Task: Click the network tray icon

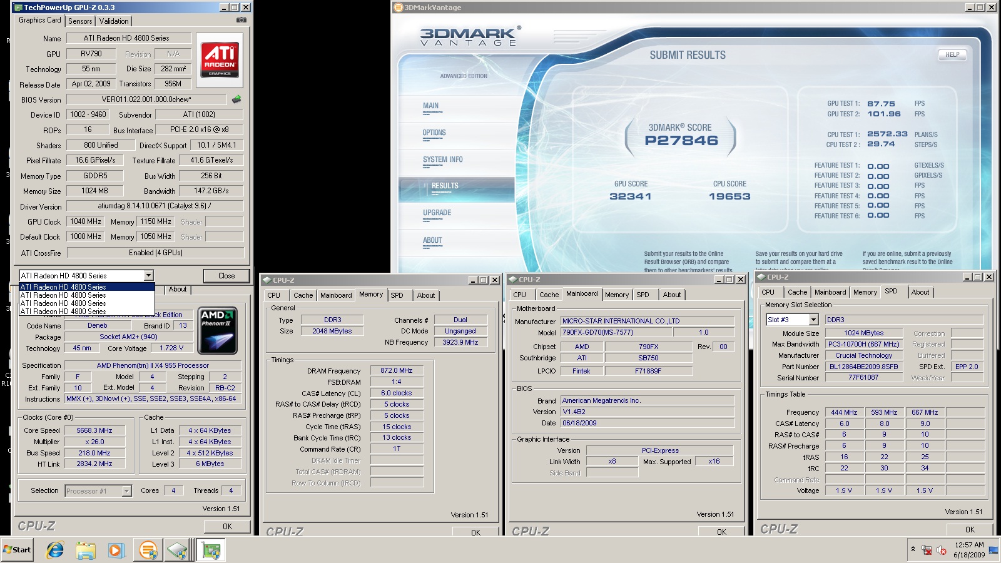Action: [x=927, y=550]
